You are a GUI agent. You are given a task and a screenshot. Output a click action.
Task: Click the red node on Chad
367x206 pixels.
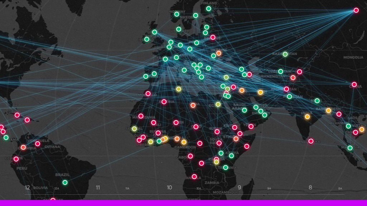pyautogui.click(x=196, y=127)
